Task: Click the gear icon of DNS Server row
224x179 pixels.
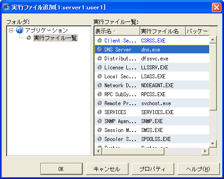Action: (x=99, y=49)
